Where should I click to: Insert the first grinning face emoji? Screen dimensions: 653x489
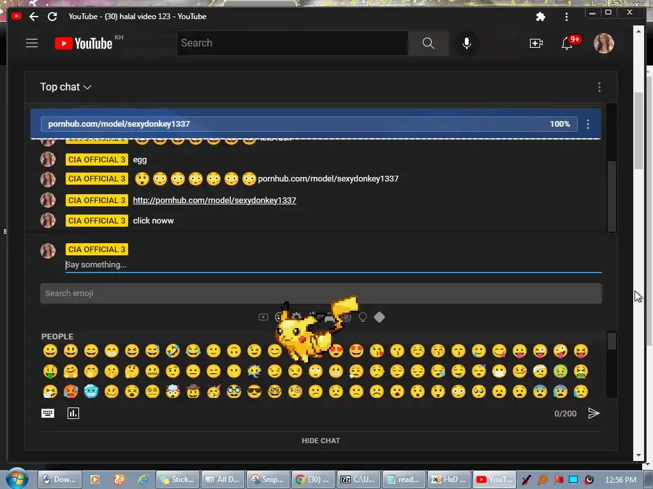[50, 351]
